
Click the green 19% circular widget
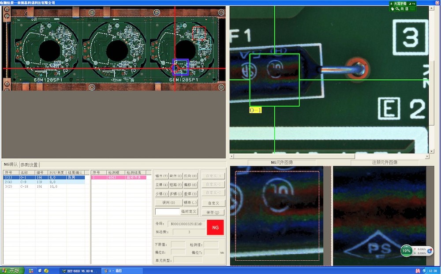tap(407, 251)
